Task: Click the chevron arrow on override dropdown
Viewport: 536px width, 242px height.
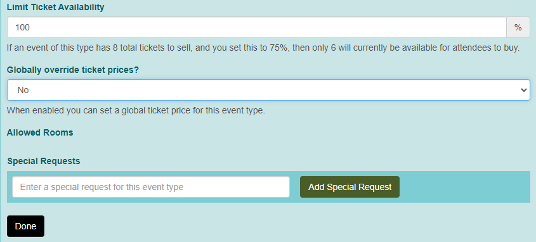Action: pyautogui.click(x=523, y=90)
